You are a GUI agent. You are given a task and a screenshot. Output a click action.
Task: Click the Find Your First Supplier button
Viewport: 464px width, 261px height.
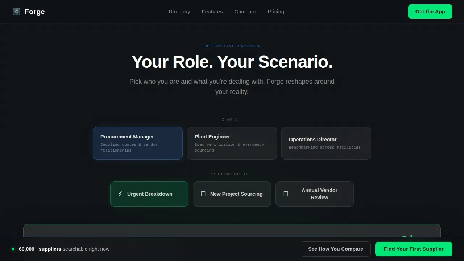(x=414, y=249)
